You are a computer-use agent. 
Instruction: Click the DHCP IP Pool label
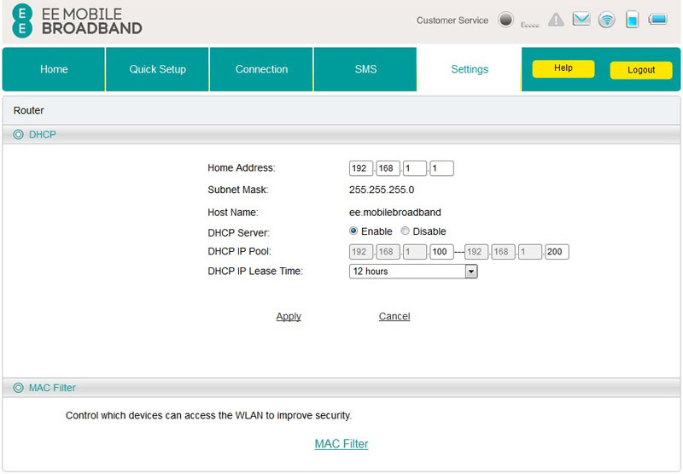click(x=239, y=251)
